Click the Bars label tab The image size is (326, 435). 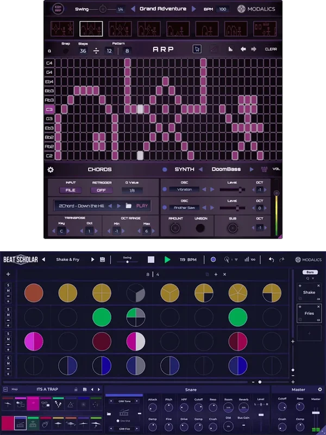310,272
